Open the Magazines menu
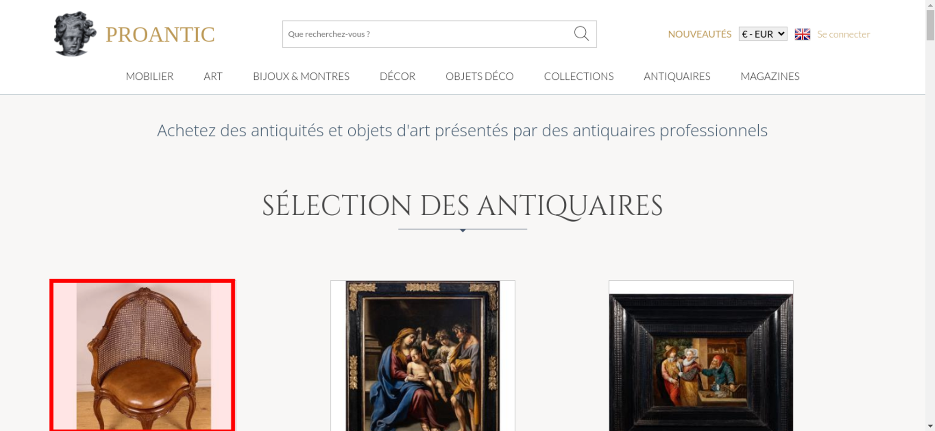This screenshot has width=935, height=431. click(x=770, y=76)
